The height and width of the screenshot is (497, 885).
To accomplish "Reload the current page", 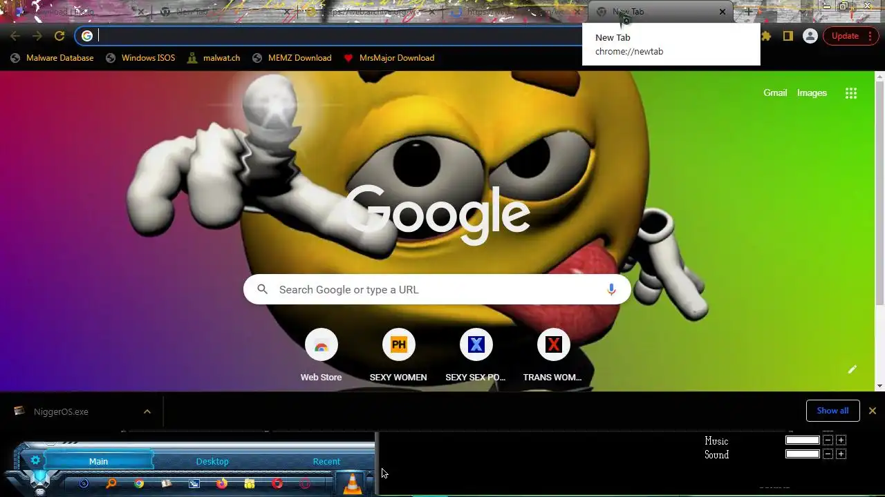I will pyautogui.click(x=59, y=36).
